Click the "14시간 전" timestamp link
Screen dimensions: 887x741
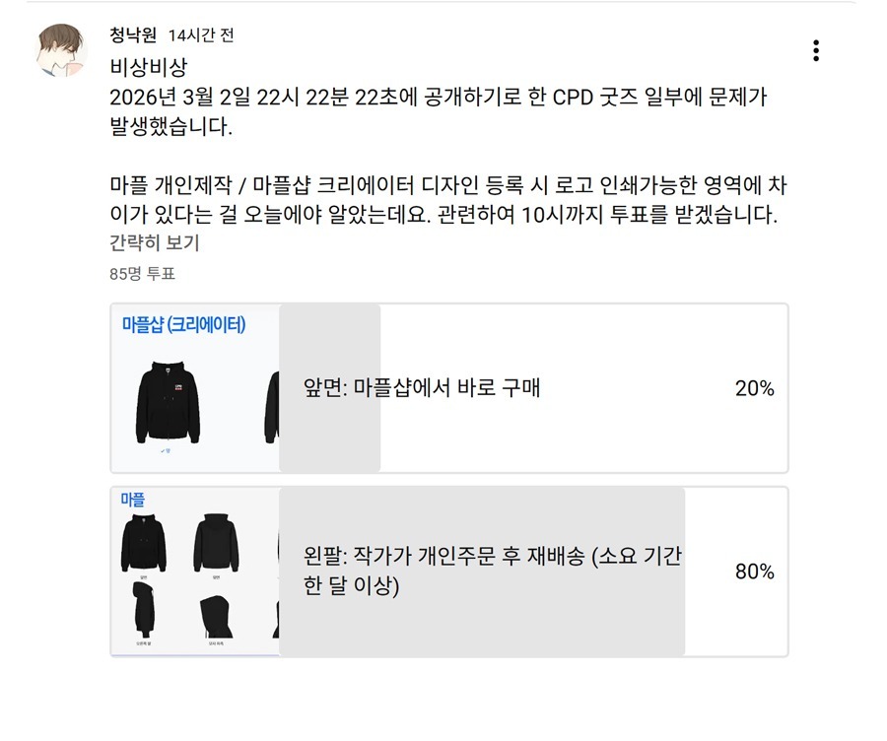[x=201, y=35]
